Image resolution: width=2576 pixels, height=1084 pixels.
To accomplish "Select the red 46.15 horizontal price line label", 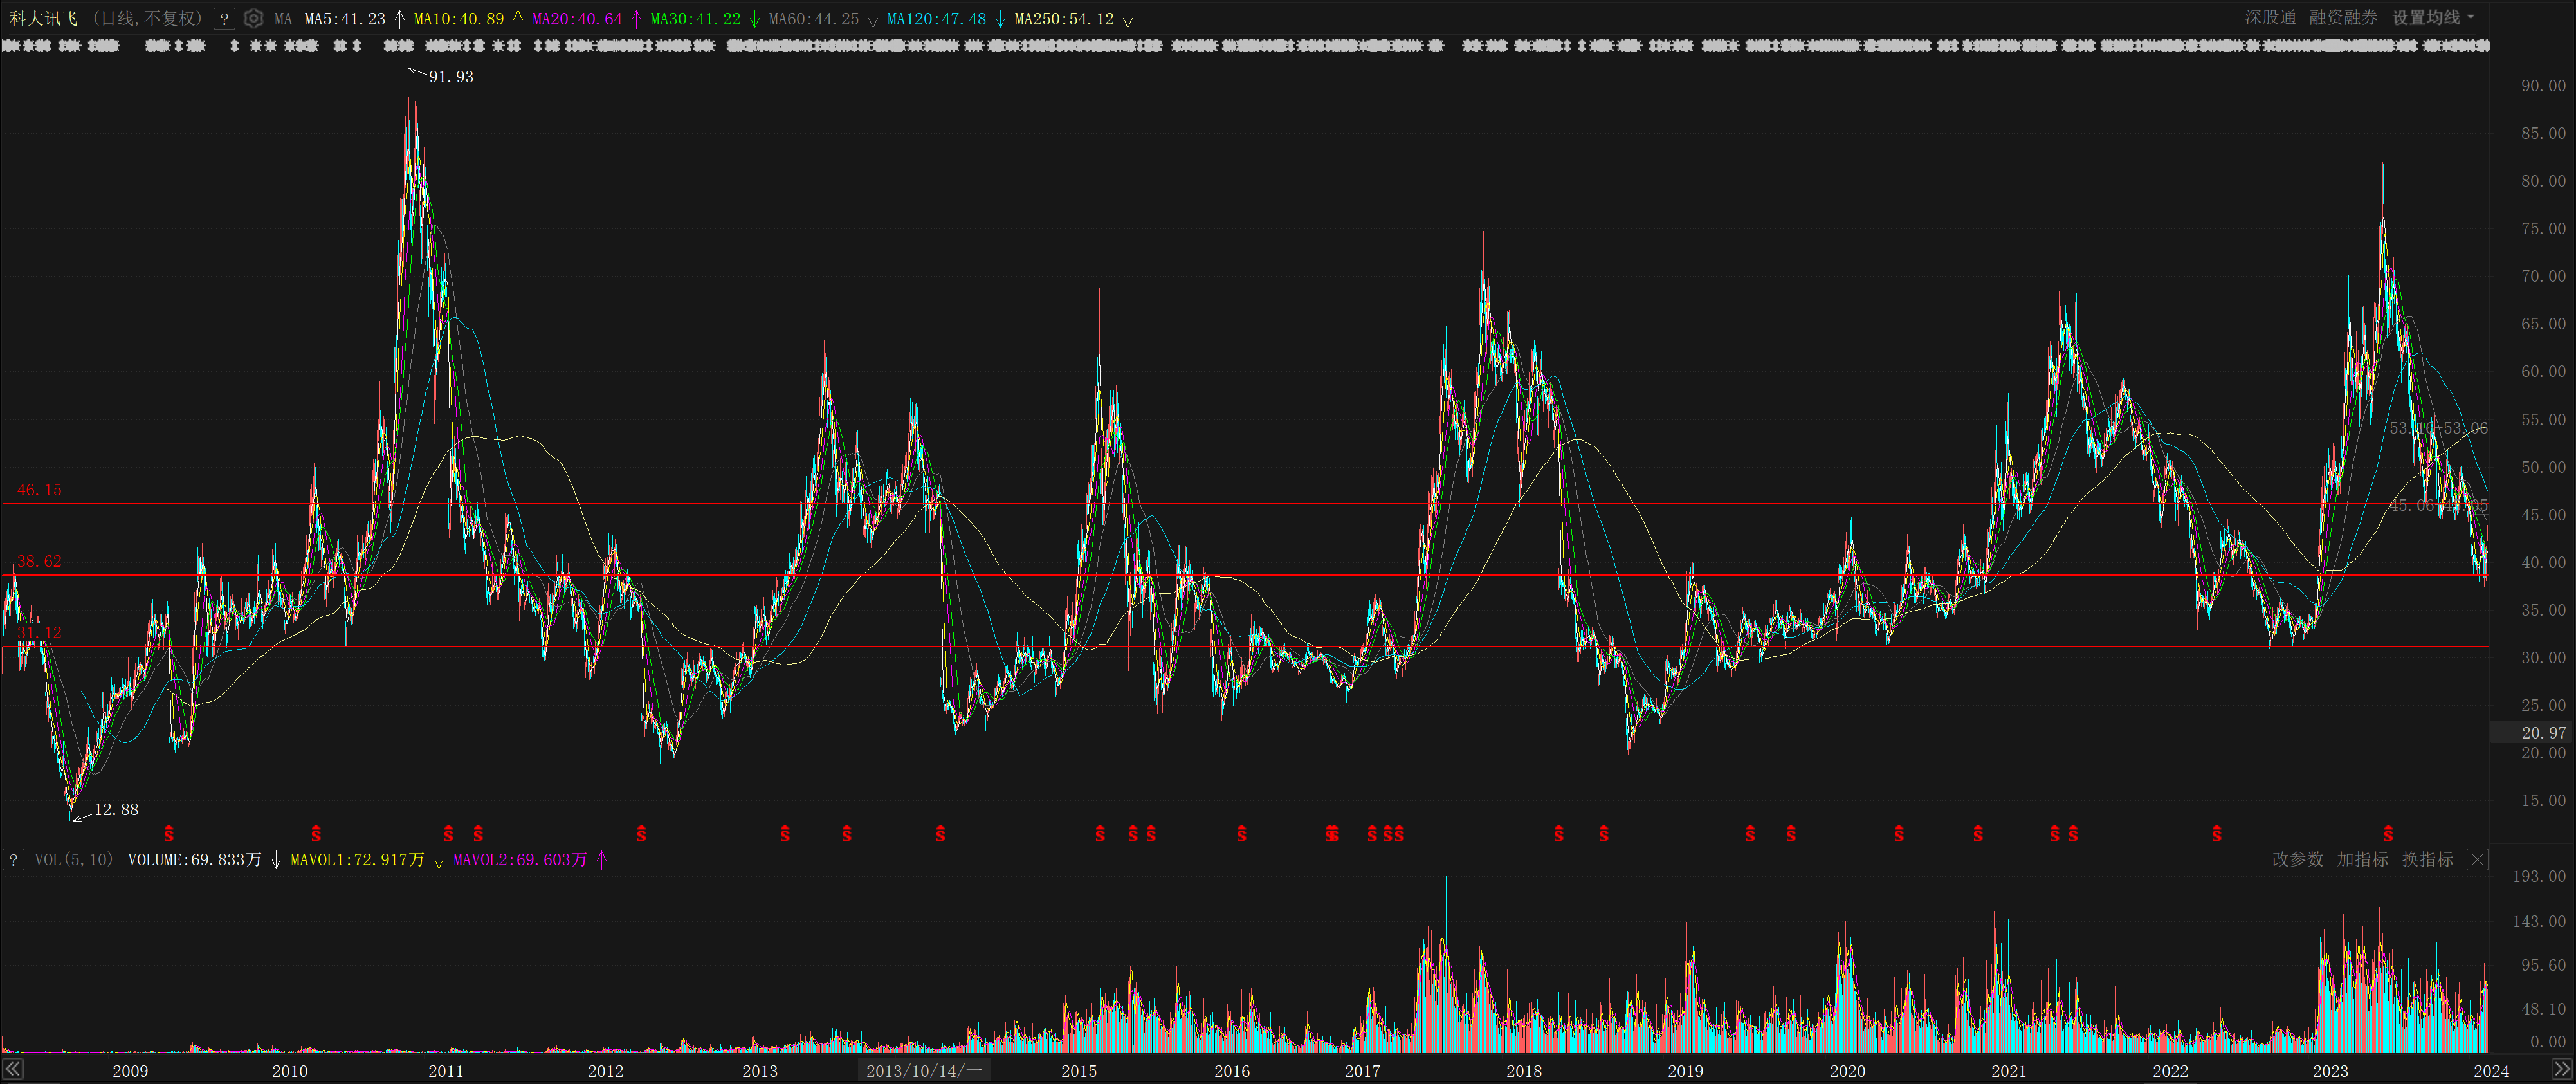I will click(39, 490).
